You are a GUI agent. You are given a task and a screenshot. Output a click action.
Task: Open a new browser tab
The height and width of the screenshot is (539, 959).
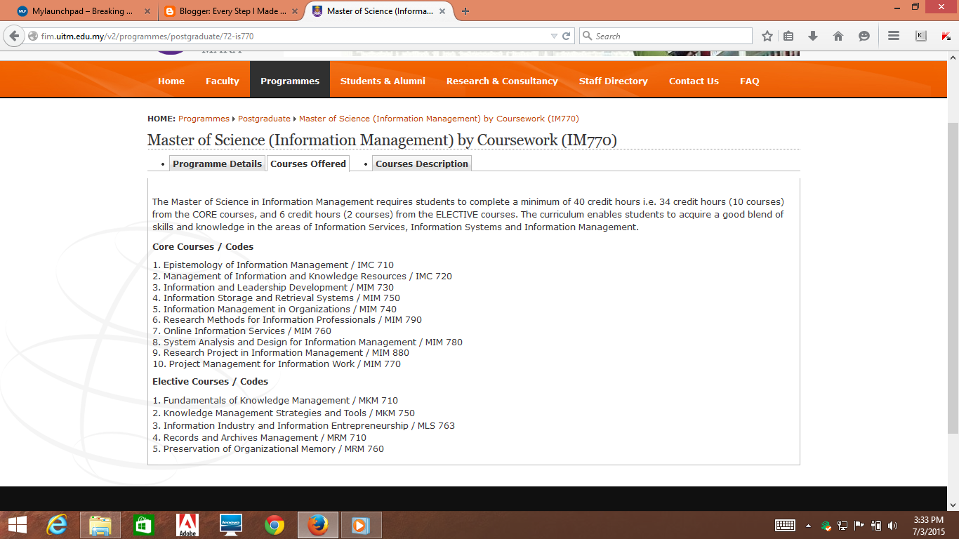pos(465,11)
